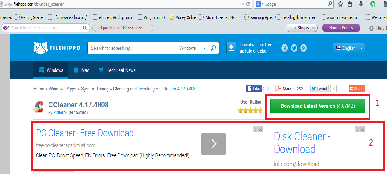387x174 pixels.
Task: Click the System Tuning breadcrumb link
Action: click(95, 89)
